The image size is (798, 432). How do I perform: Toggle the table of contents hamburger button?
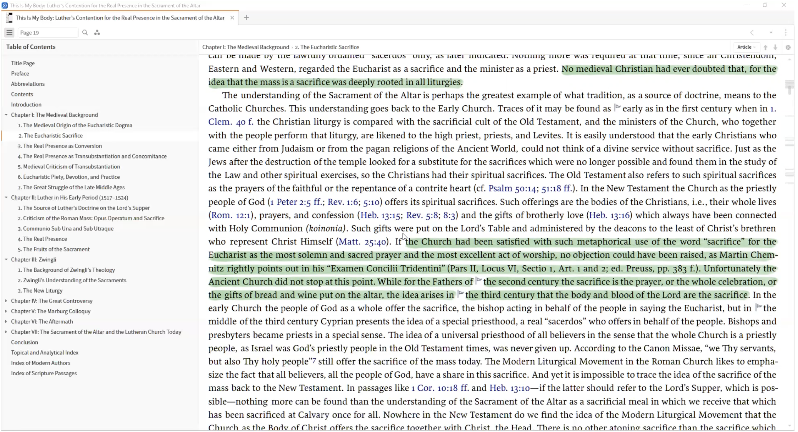click(10, 33)
